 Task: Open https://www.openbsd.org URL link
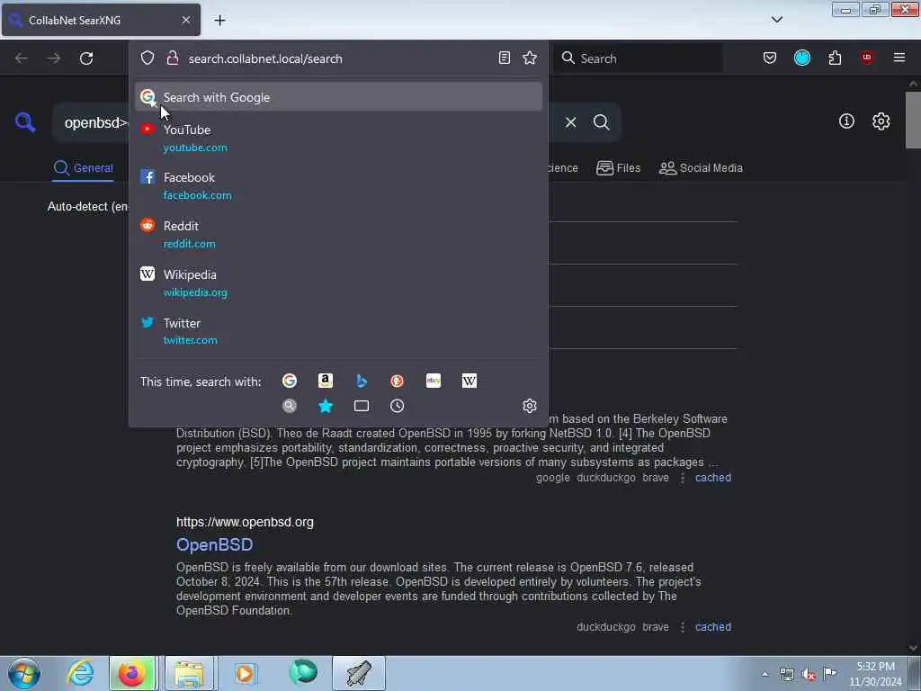click(x=245, y=522)
